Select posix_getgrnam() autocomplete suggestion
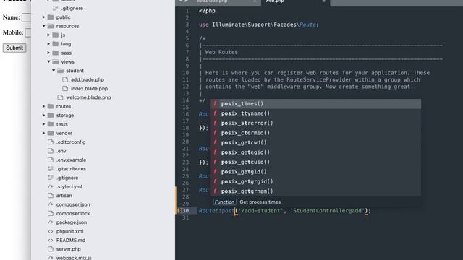The image size is (463, 260). point(315,191)
